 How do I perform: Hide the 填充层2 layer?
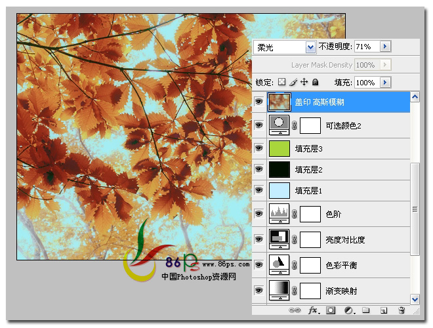pos(258,169)
